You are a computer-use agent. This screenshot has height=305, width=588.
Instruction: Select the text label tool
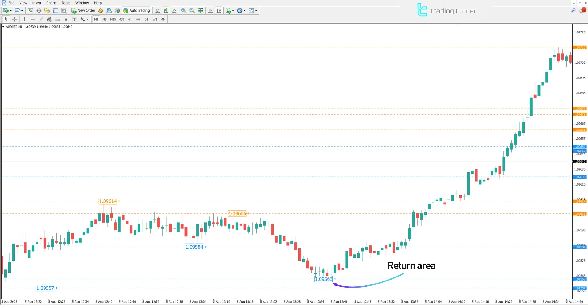pos(66,19)
